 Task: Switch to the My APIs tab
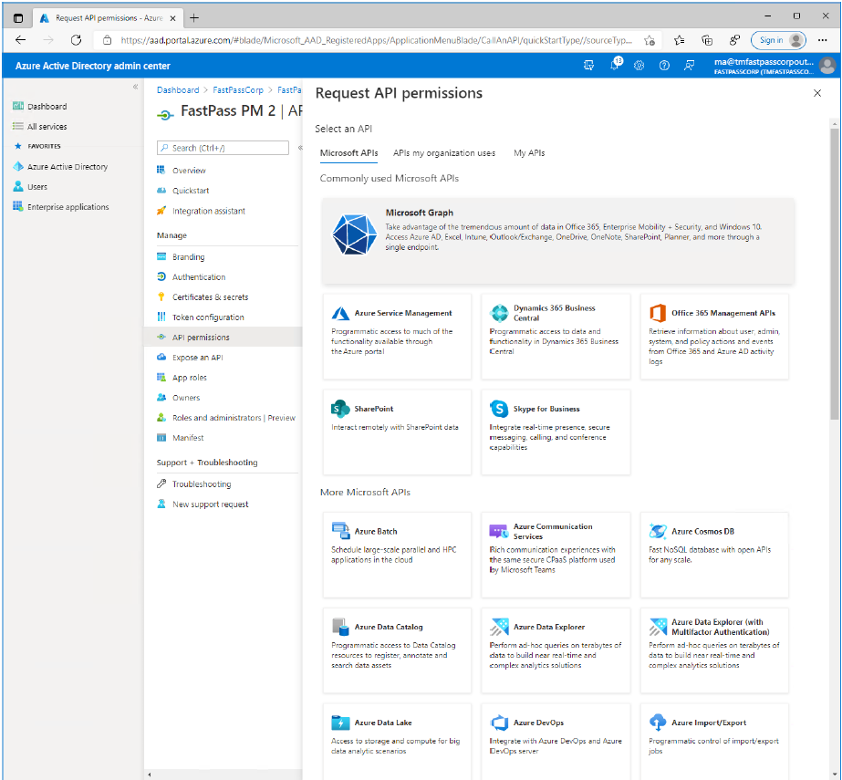(529, 153)
